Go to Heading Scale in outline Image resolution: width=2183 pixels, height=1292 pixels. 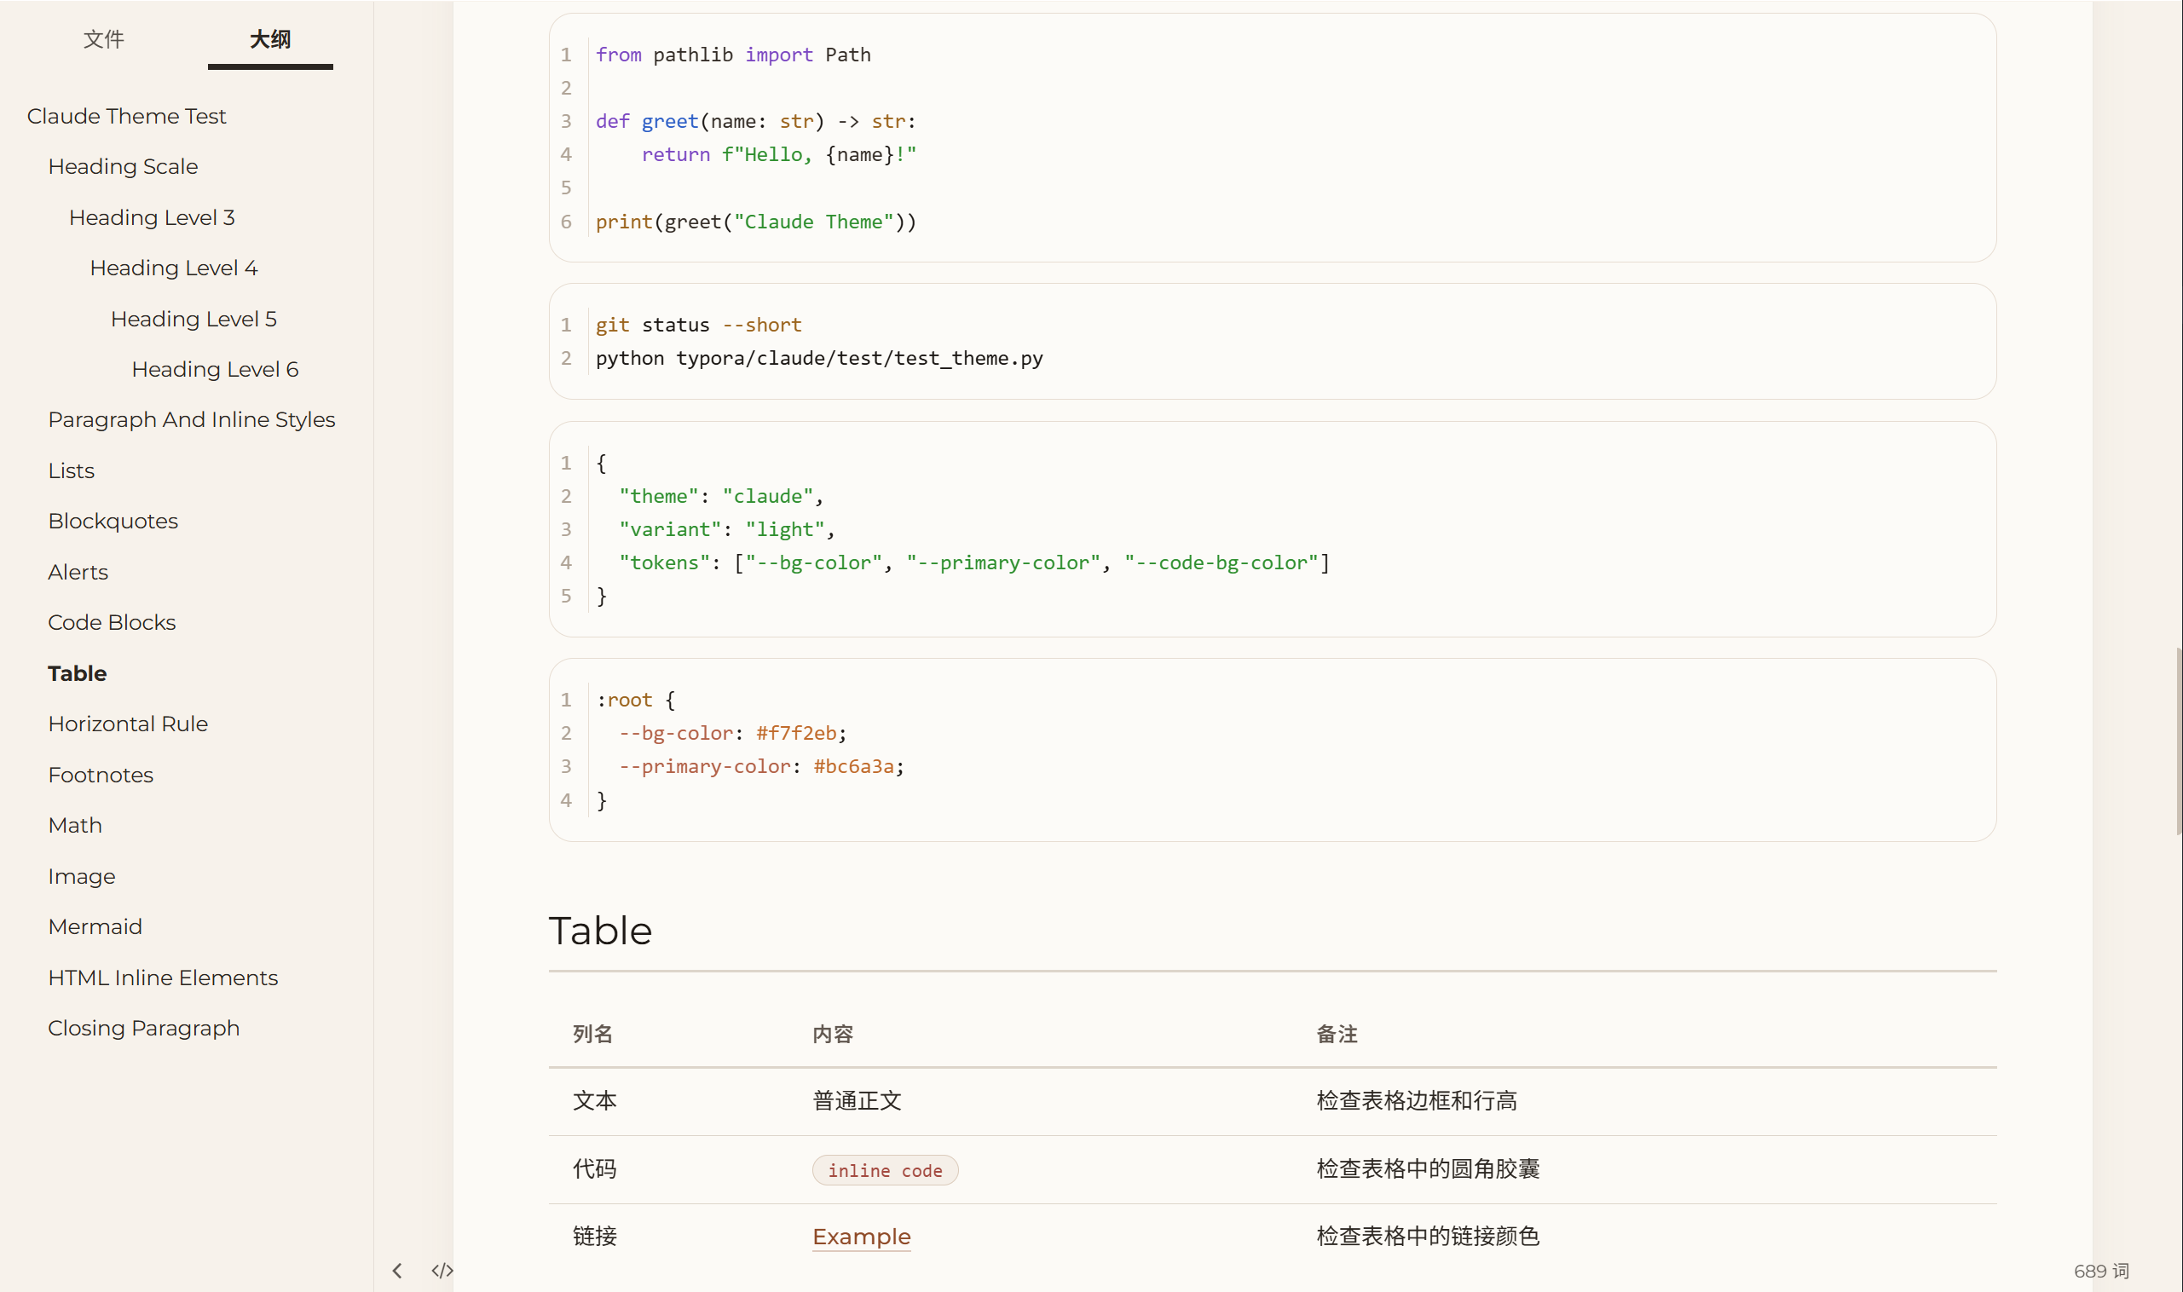pos(123,166)
